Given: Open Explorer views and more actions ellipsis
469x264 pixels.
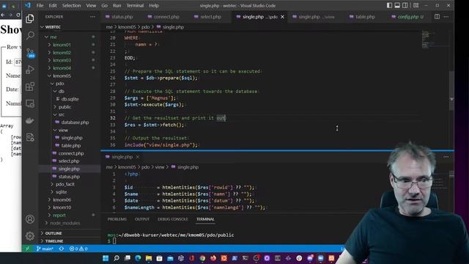Looking at the screenshot, I should [92, 17].
